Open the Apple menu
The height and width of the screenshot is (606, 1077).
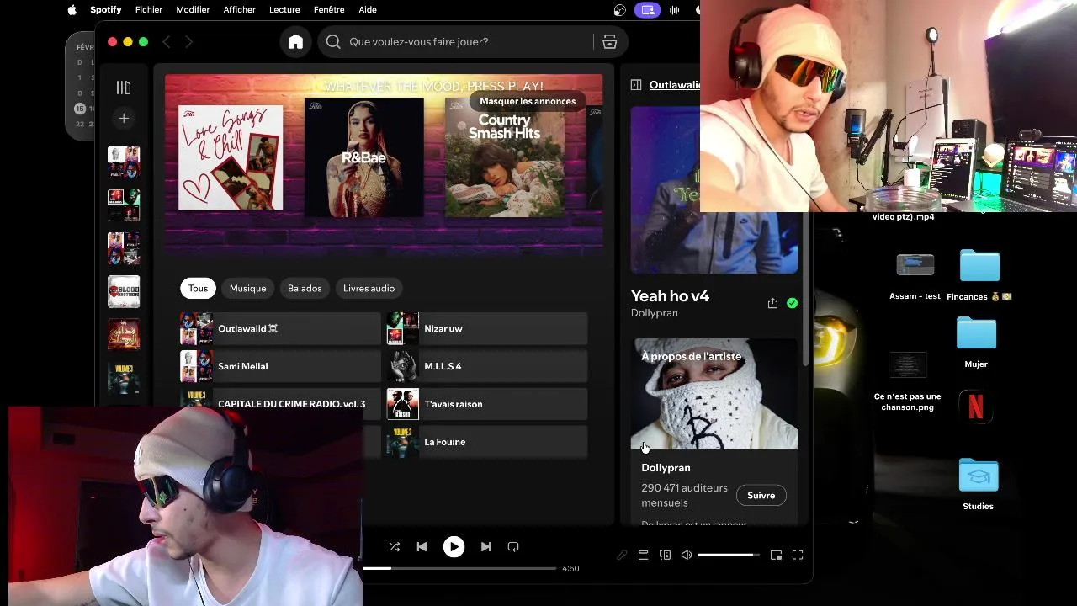click(72, 10)
